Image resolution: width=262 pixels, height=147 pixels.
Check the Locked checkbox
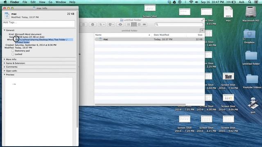click(x=13, y=54)
